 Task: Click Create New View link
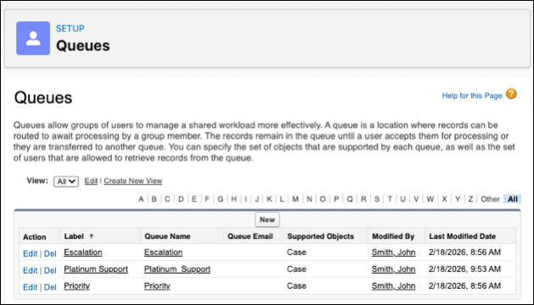pos(132,181)
